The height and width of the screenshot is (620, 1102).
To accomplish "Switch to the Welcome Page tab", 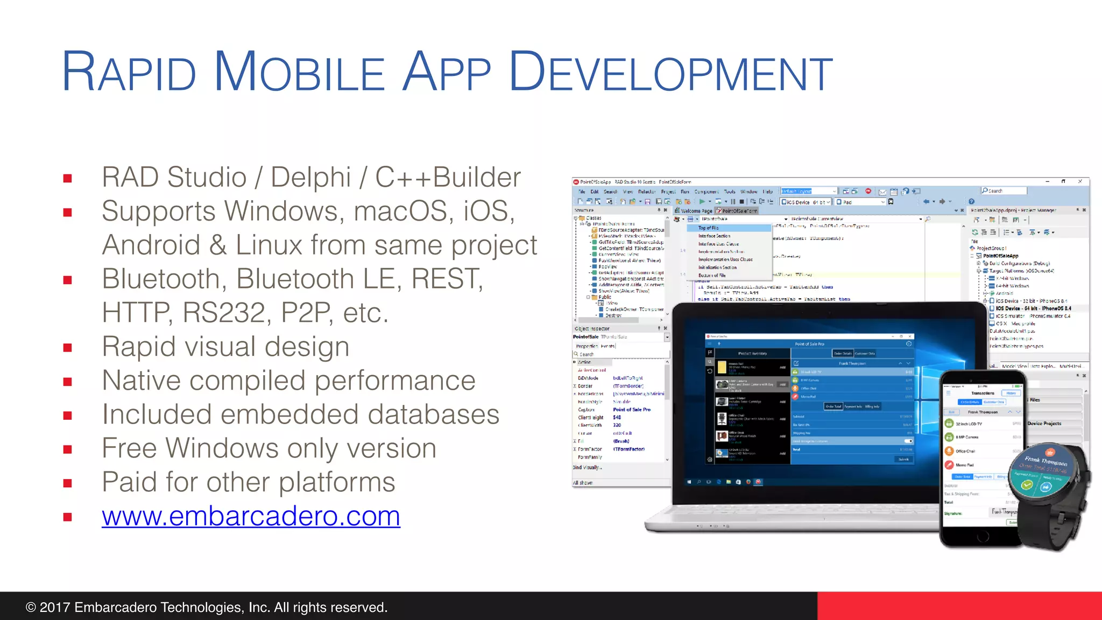I will (x=695, y=211).
